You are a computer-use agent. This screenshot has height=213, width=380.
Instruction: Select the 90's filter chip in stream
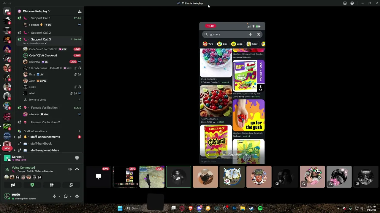(x=208, y=44)
